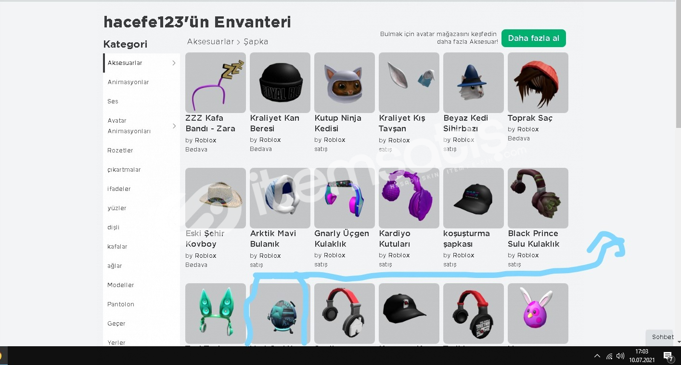
Task: Expand the Avatar Animasyonları submenu chevron
Action: pyautogui.click(x=174, y=126)
